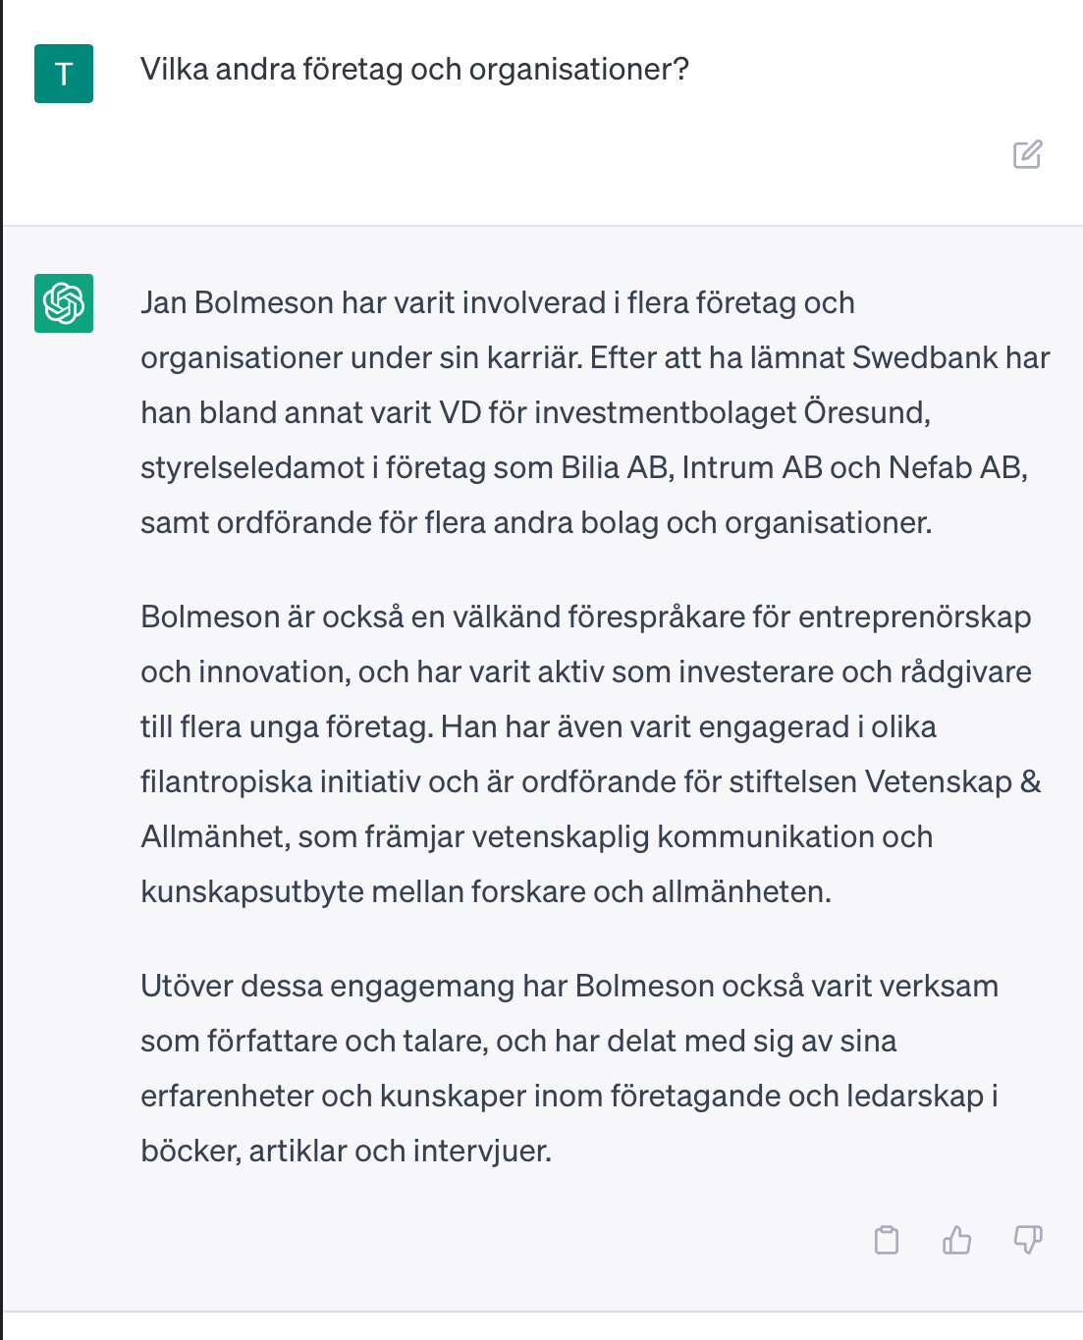
Task: Click the word "entreprenörskap" in the second paragraph
Action: pyautogui.click(x=914, y=616)
